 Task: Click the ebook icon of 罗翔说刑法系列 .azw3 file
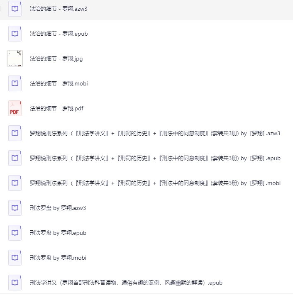click(15, 133)
